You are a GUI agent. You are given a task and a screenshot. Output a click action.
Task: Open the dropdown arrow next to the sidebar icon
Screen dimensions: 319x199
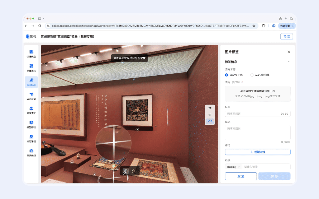(43, 18)
